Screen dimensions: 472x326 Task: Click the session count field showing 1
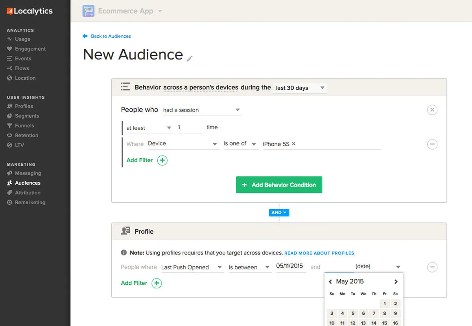coord(190,128)
